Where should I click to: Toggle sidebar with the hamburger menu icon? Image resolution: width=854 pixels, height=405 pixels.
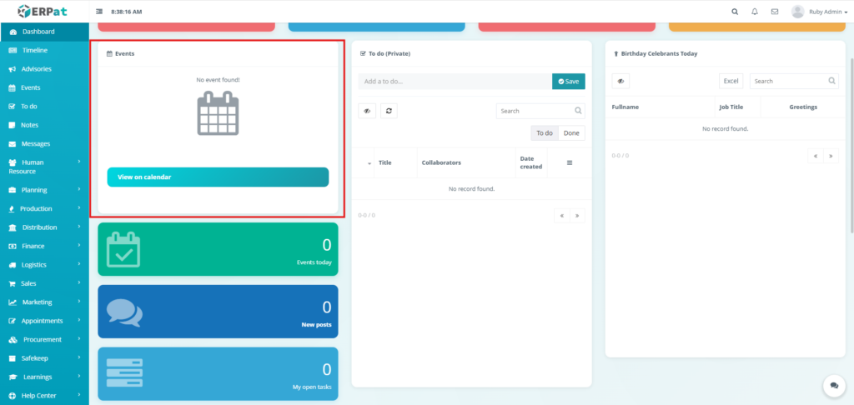pyautogui.click(x=100, y=12)
